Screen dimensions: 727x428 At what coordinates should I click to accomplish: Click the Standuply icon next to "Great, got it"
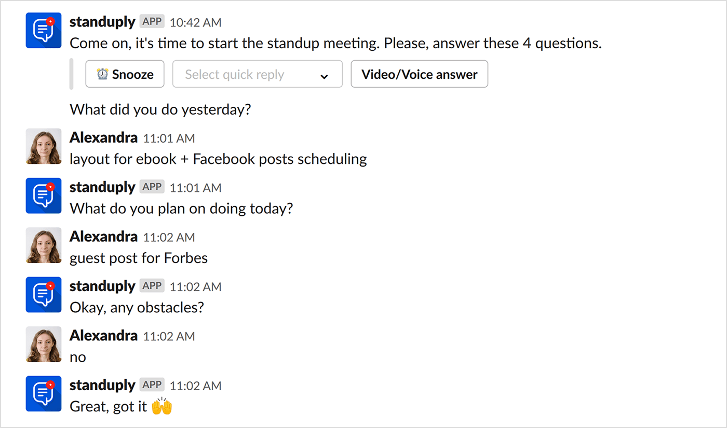tap(43, 393)
